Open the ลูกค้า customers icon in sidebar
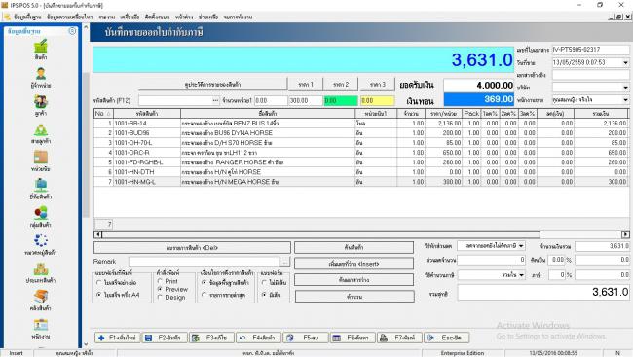 40,102
